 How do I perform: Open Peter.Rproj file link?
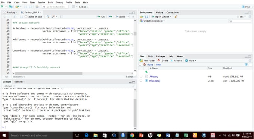coord(154,80)
